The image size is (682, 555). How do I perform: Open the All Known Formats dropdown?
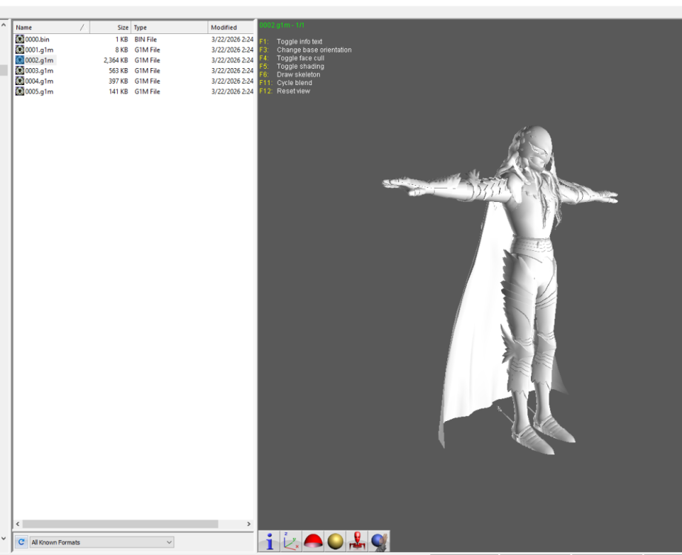101,542
